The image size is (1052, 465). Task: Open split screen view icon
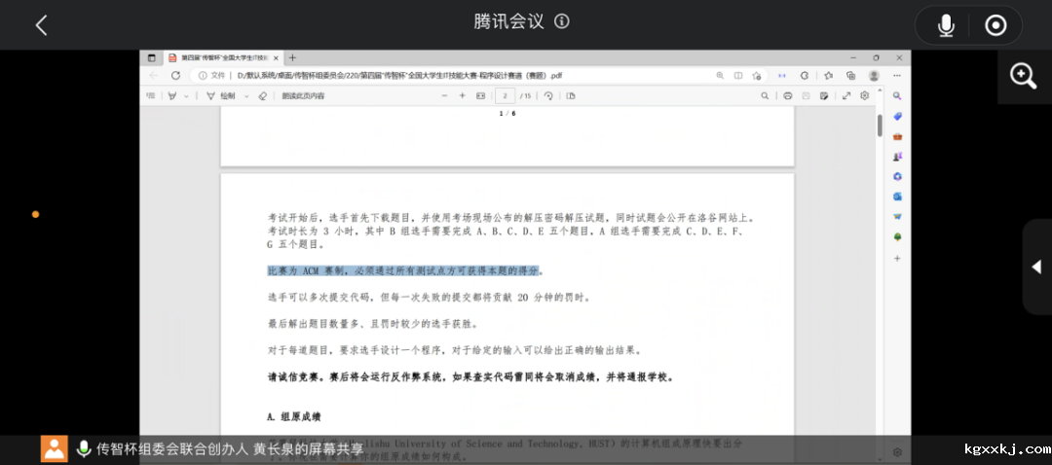738,76
